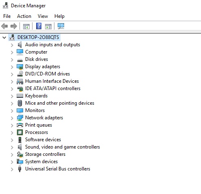Viewport: 201px width, 194px height.
Task: Open the View menu
Action: (x=43, y=16)
